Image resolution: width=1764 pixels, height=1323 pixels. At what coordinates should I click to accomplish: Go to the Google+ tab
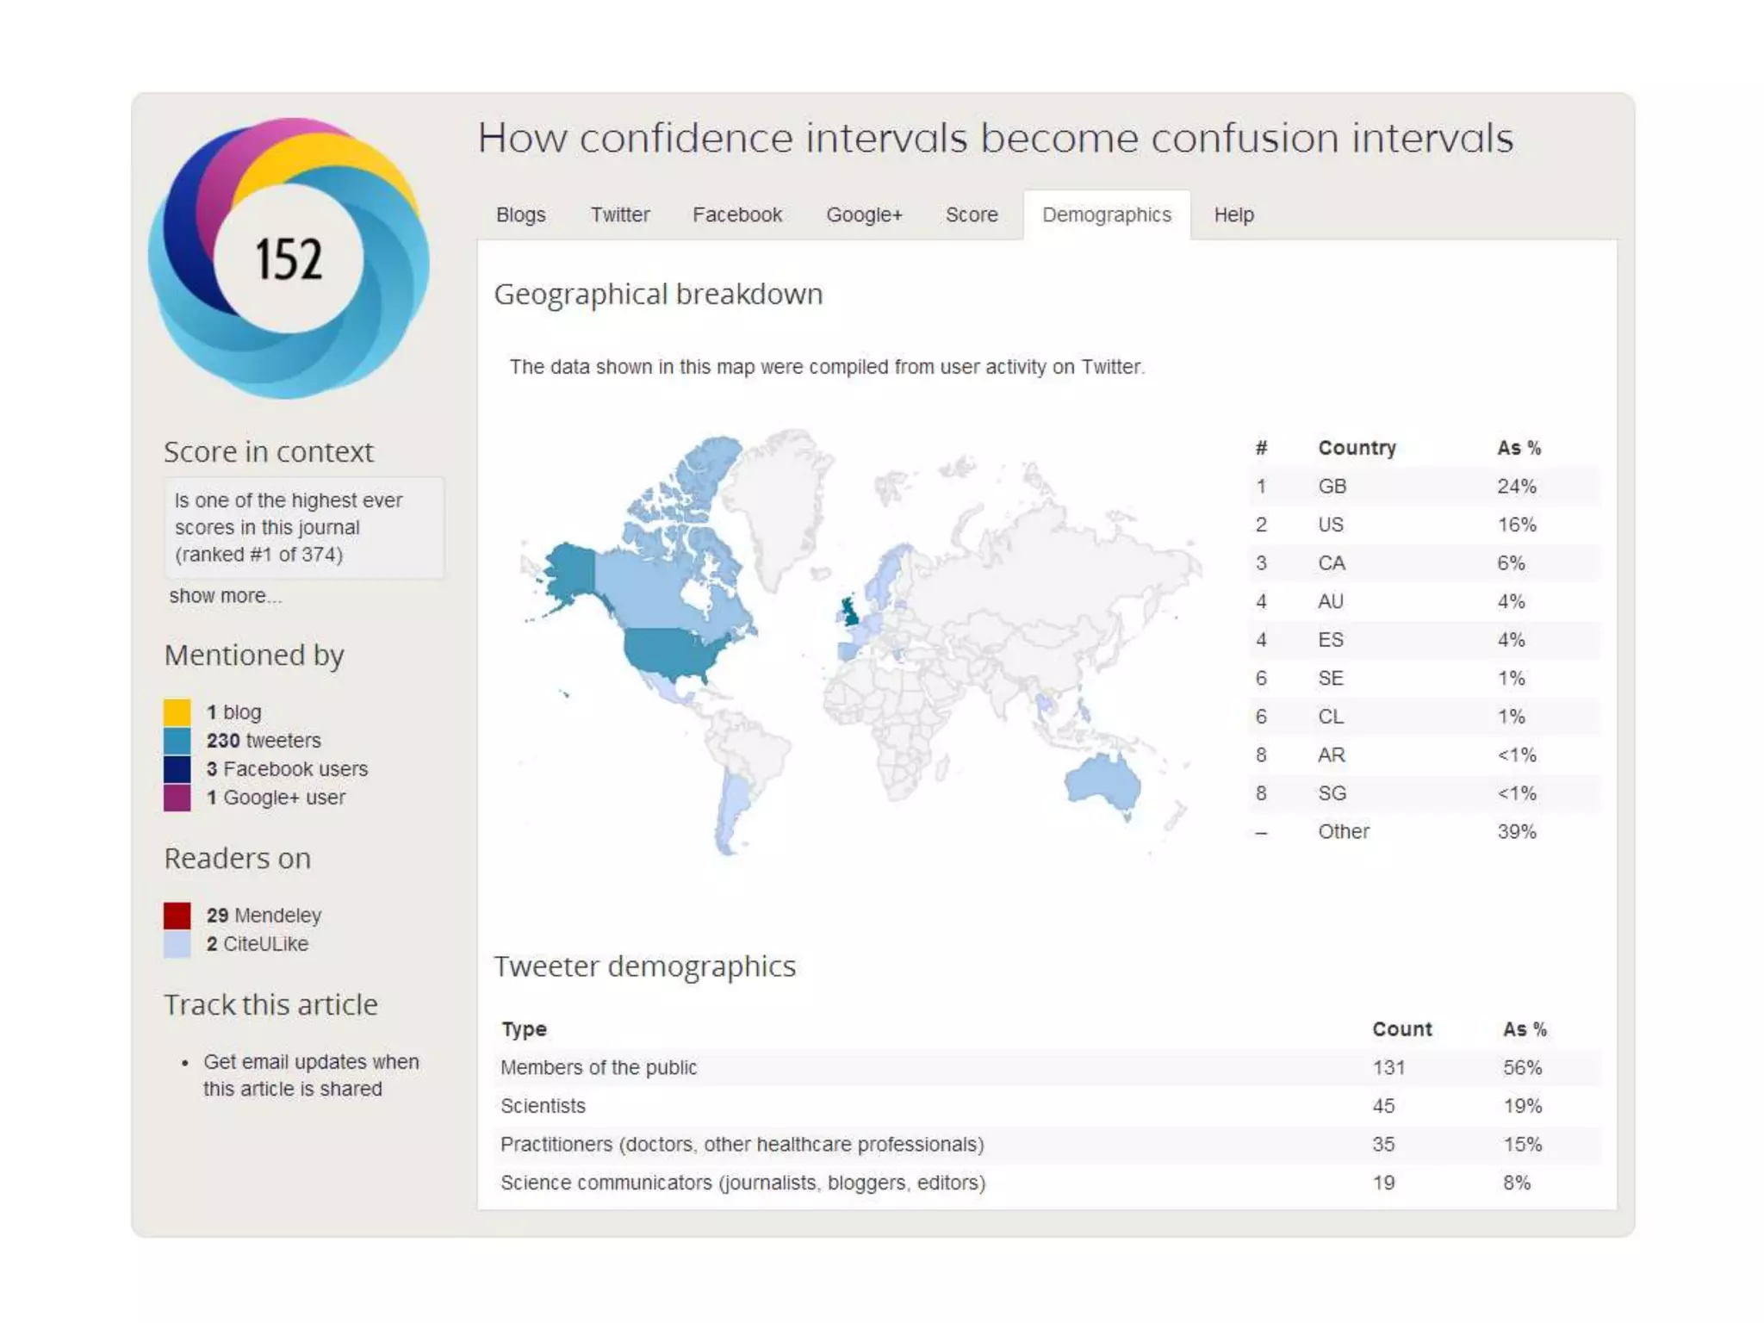864,214
